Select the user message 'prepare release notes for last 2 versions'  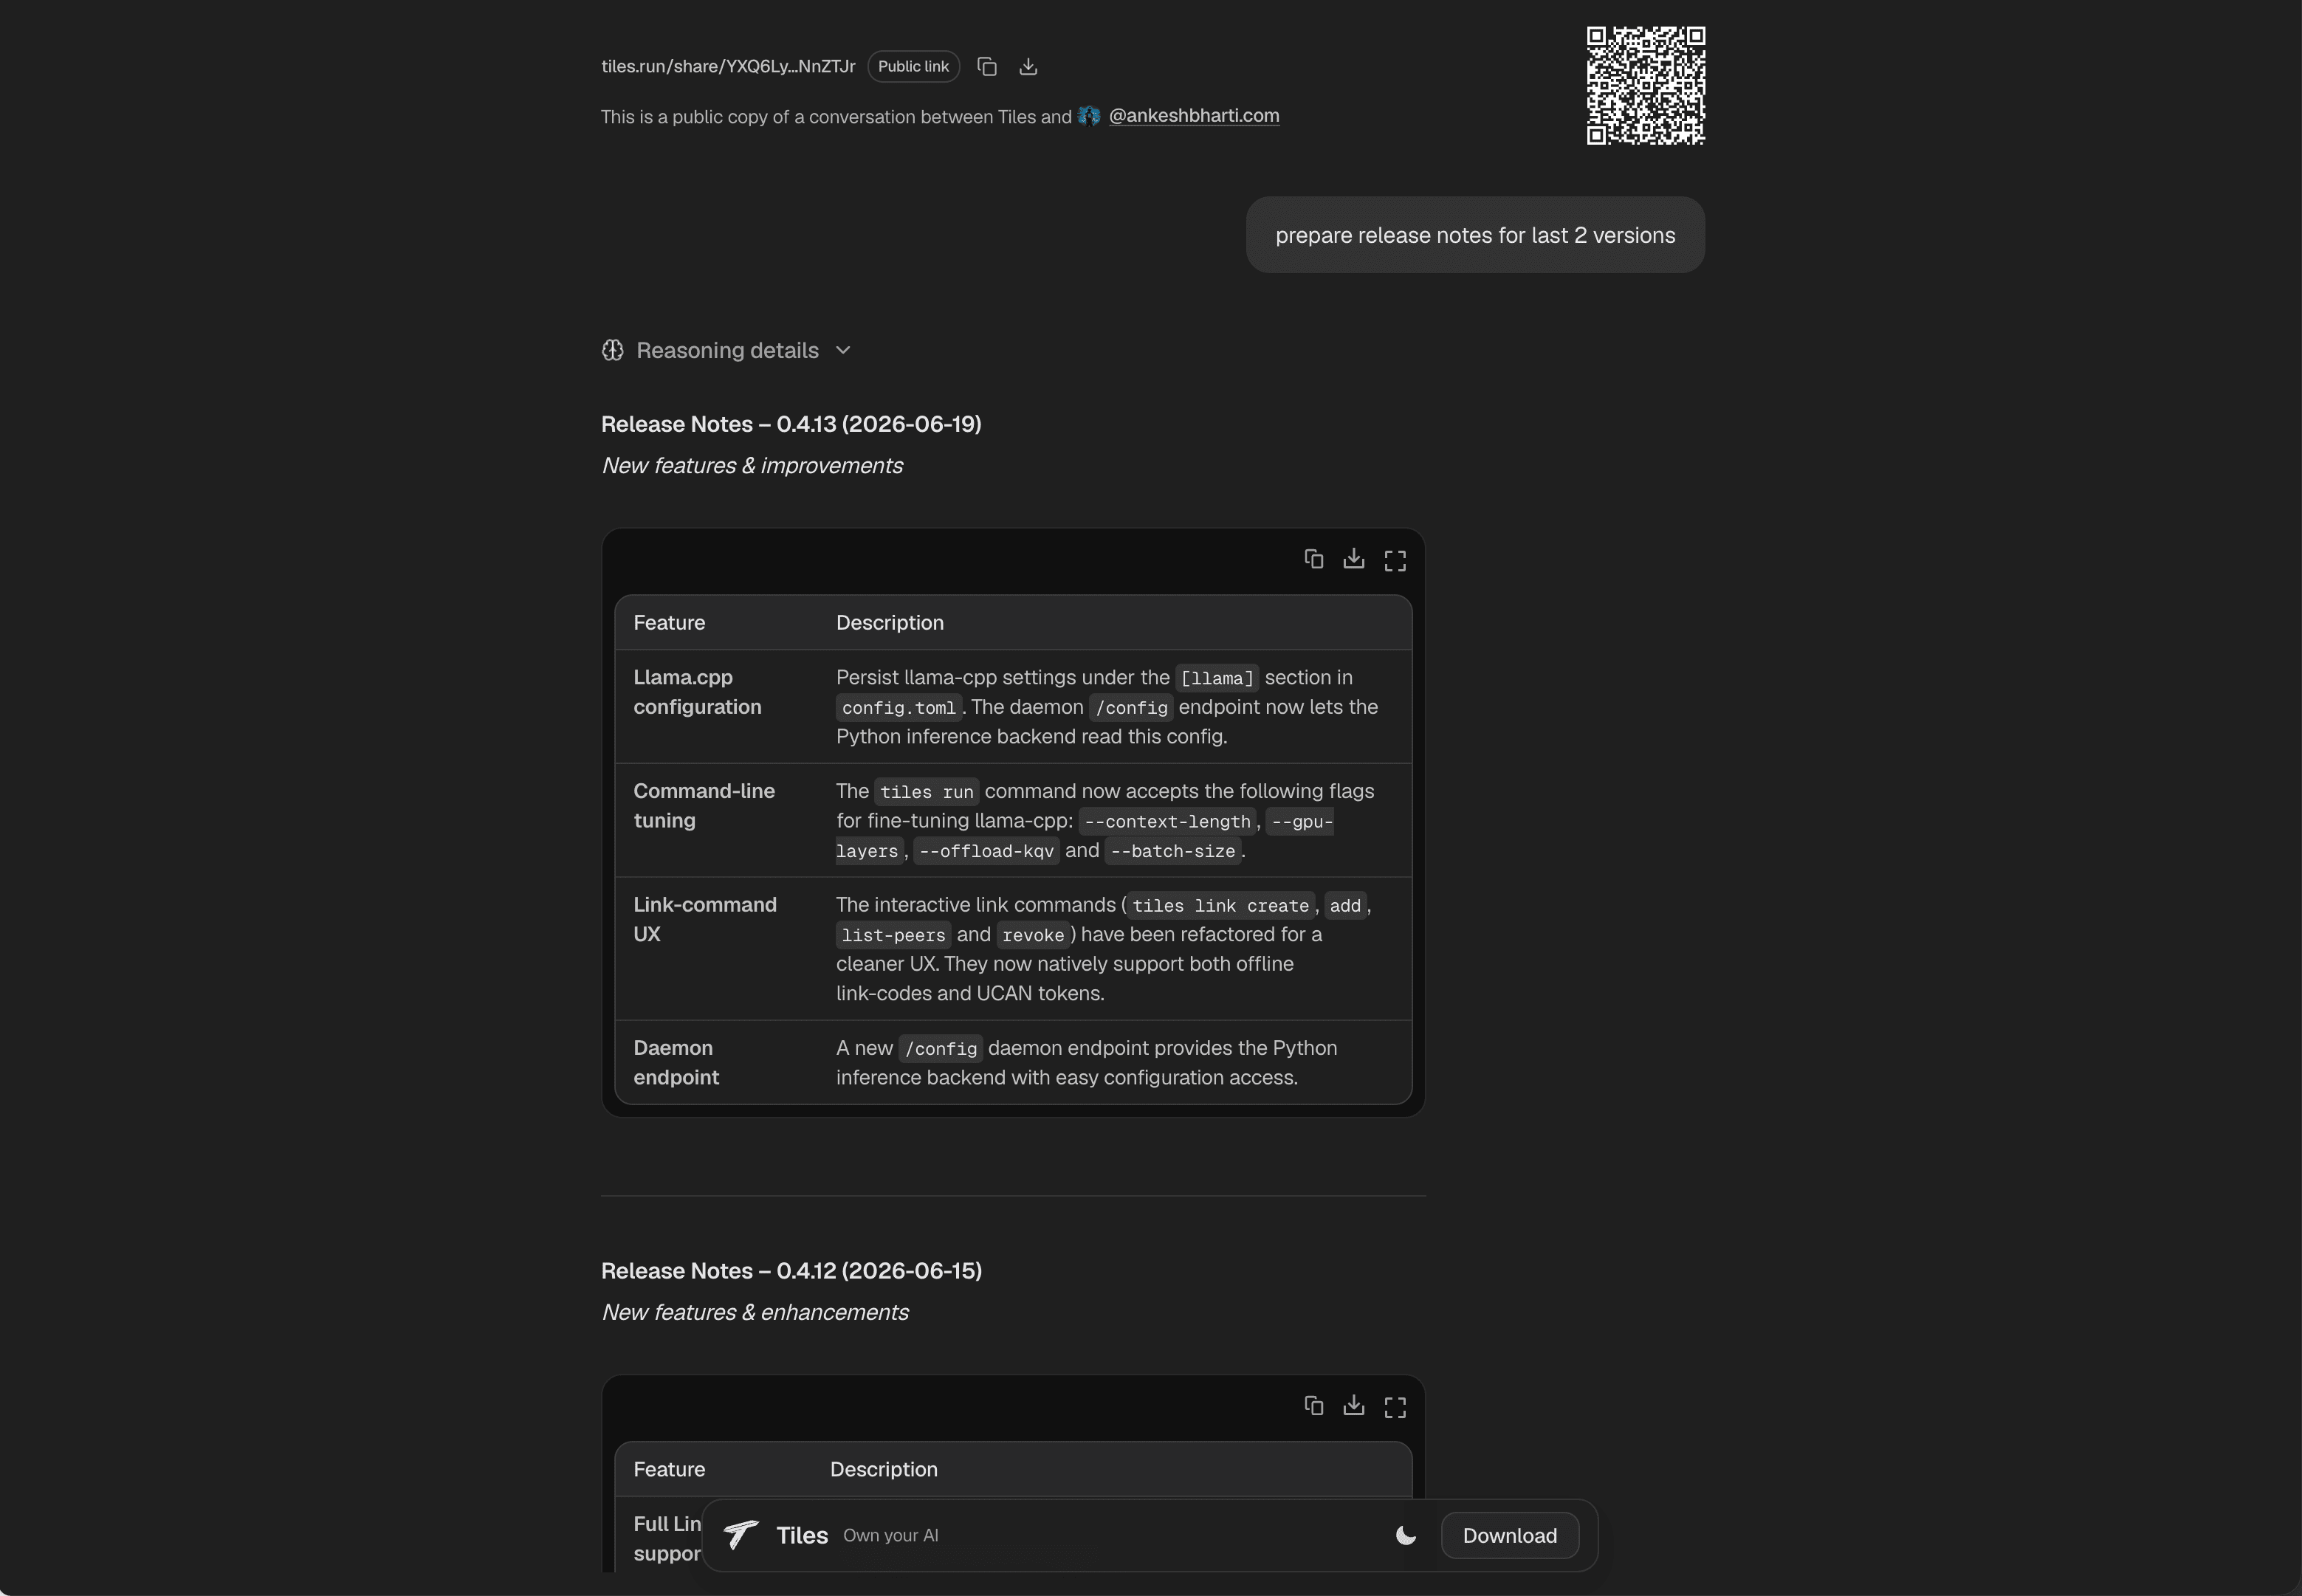pyautogui.click(x=1475, y=235)
